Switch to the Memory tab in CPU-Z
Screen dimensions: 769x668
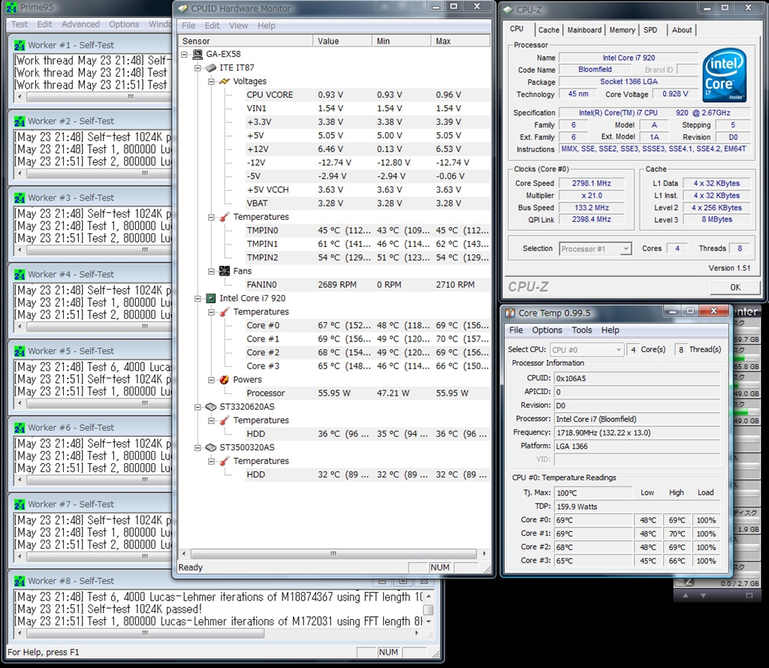coord(622,30)
